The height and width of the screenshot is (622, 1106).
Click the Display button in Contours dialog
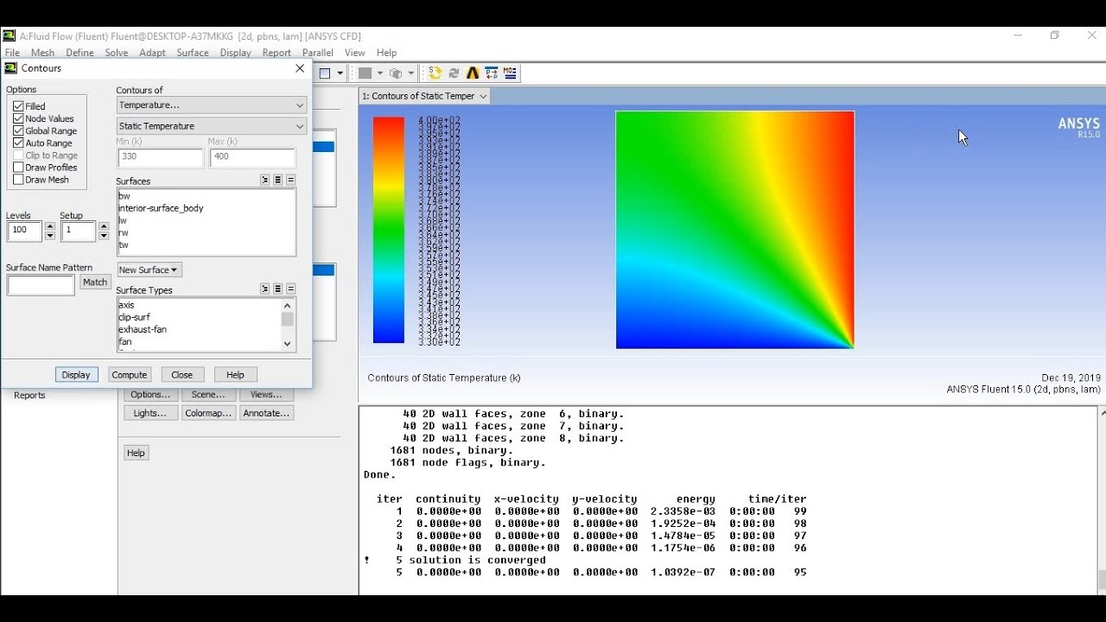pos(76,375)
